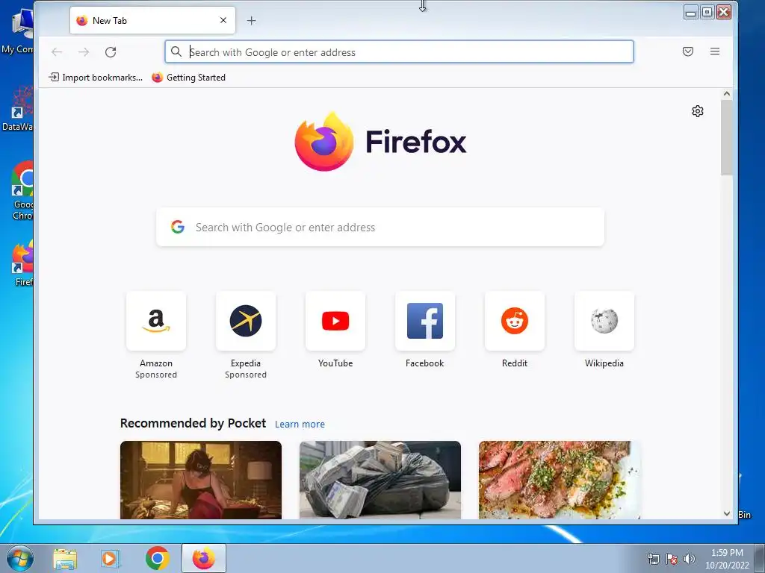765x573 pixels.
Task: Click the Show desktop button
Action: [760, 558]
